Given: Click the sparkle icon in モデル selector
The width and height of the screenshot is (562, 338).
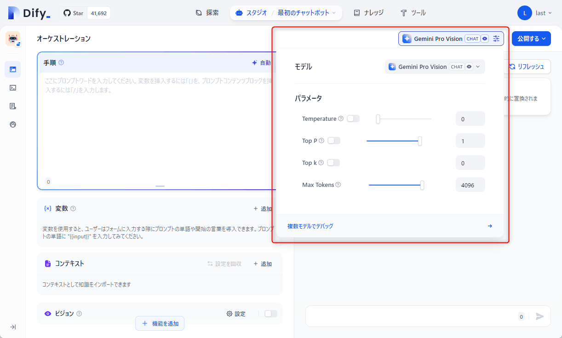Looking at the screenshot, I should click(x=392, y=67).
